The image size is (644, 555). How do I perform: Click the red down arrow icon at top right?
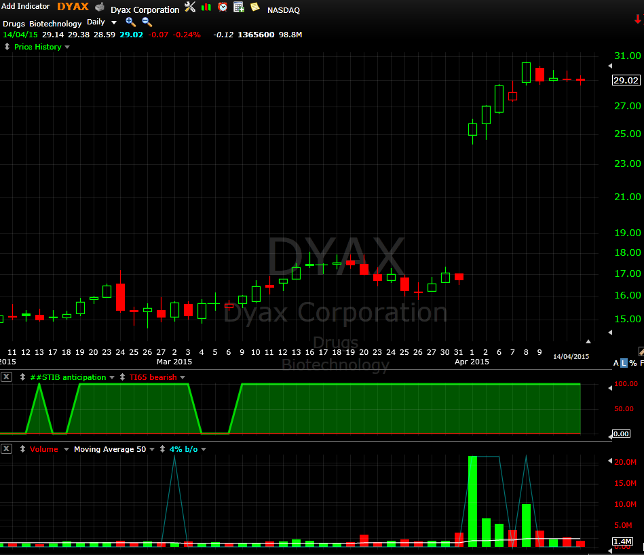pyautogui.click(x=639, y=19)
